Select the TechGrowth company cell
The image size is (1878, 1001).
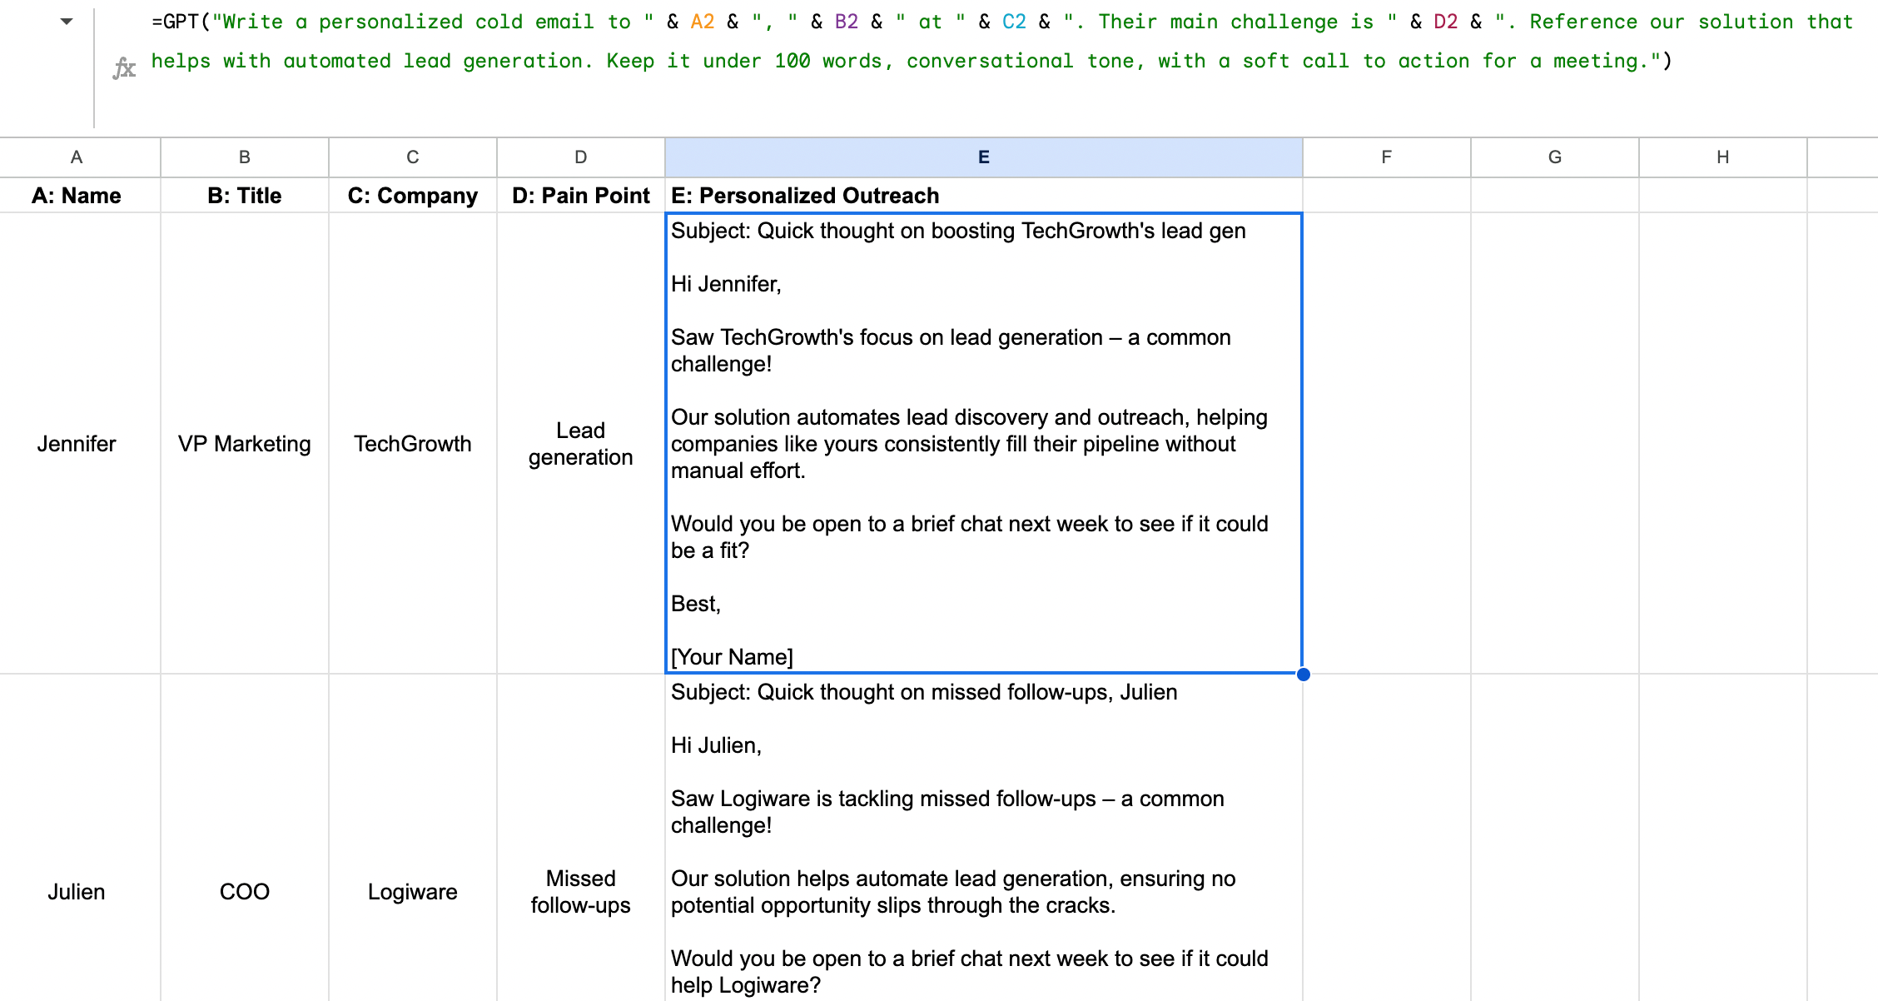tap(413, 444)
